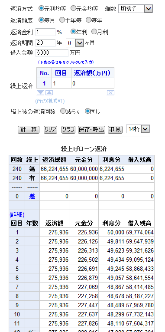Click the 計算 button

tap(29, 130)
